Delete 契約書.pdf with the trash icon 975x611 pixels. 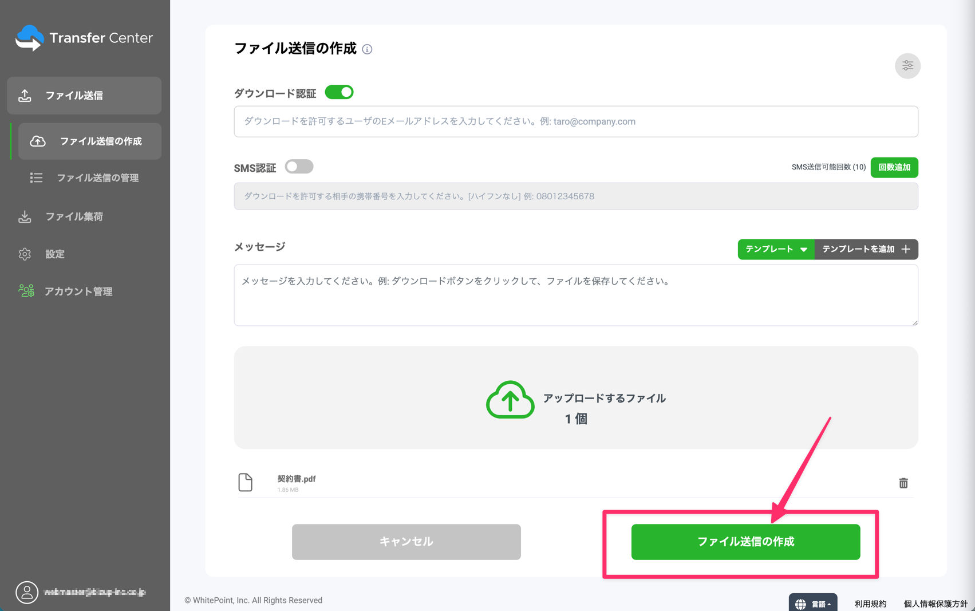(904, 483)
